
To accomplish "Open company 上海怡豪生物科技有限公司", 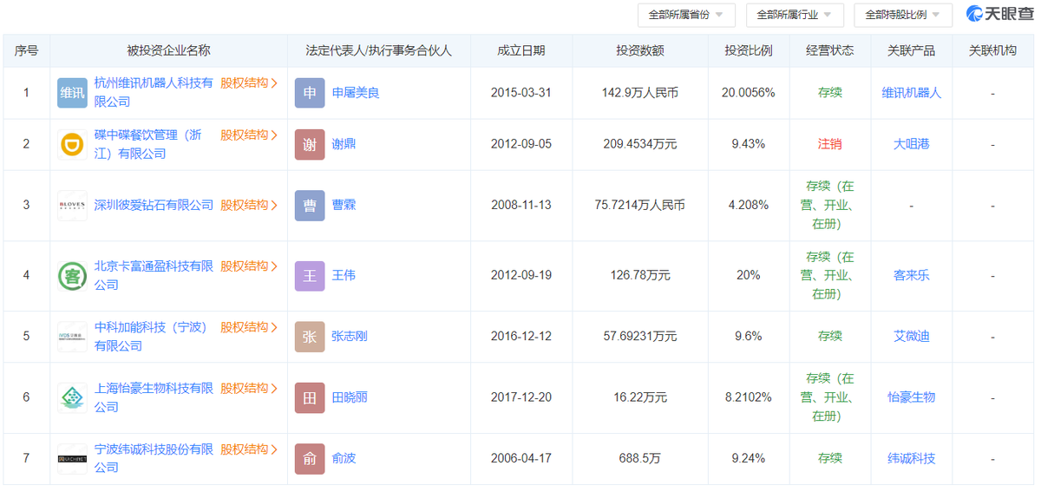I will click(154, 397).
